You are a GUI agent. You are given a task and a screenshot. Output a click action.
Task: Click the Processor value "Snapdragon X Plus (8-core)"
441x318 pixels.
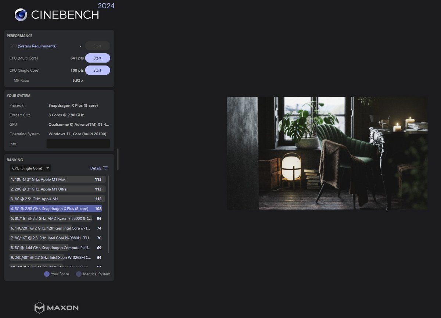pyautogui.click(x=73, y=106)
